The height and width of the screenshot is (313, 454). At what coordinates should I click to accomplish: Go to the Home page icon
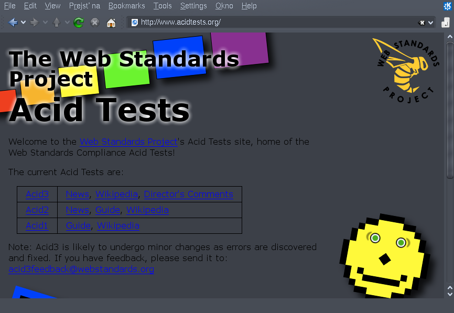[x=111, y=23]
